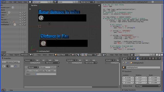Add a new screen layout next to Game Logic

tap(49, 2)
